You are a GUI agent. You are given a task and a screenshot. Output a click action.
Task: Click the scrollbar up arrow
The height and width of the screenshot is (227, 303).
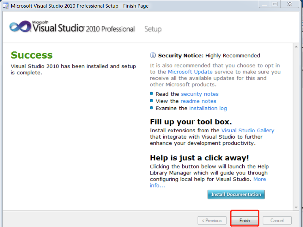click(296, 47)
